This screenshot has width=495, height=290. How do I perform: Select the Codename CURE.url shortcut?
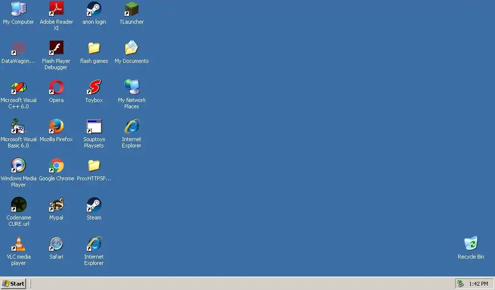[19, 204]
